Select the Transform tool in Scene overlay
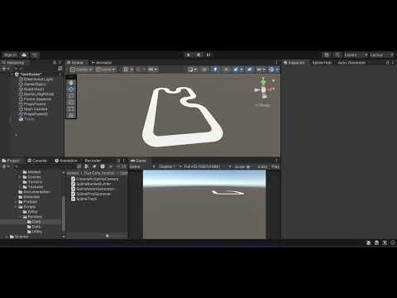The image size is (397, 298). tap(71, 116)
